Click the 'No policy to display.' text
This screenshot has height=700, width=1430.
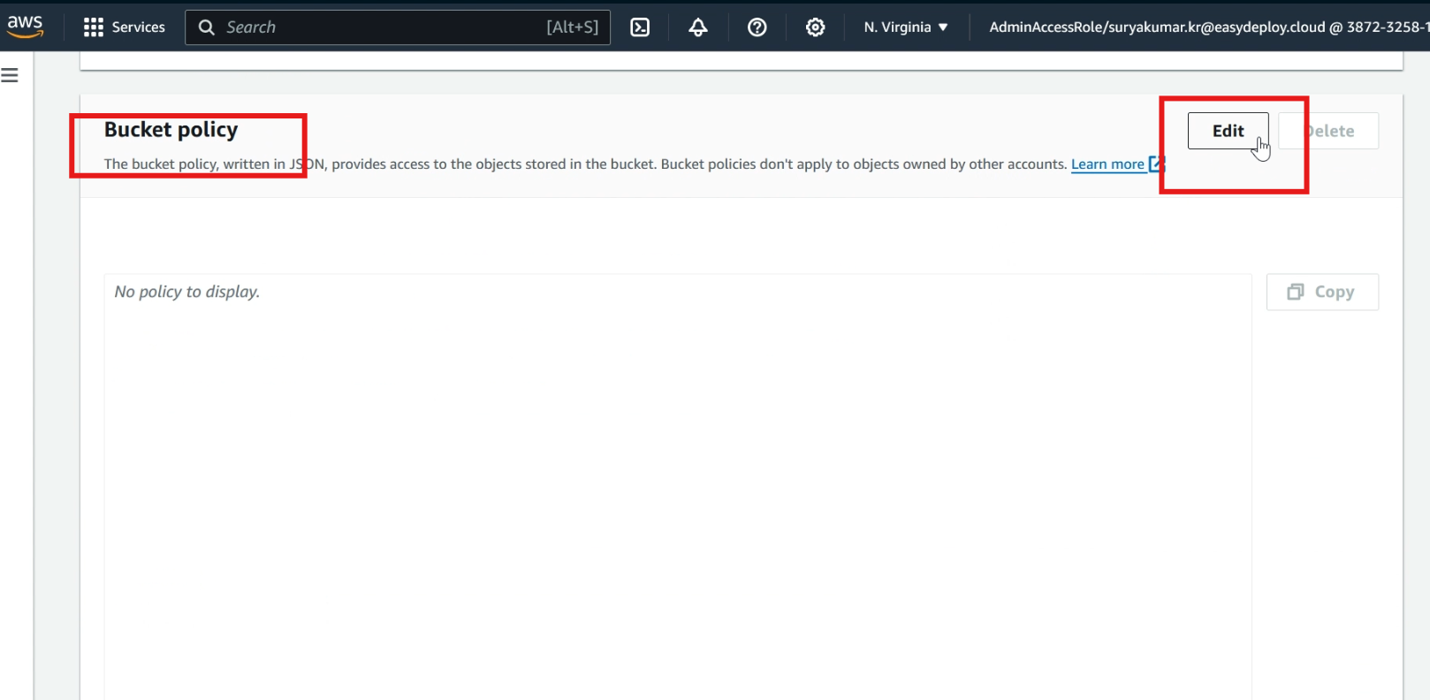click(x=186, y=292)
